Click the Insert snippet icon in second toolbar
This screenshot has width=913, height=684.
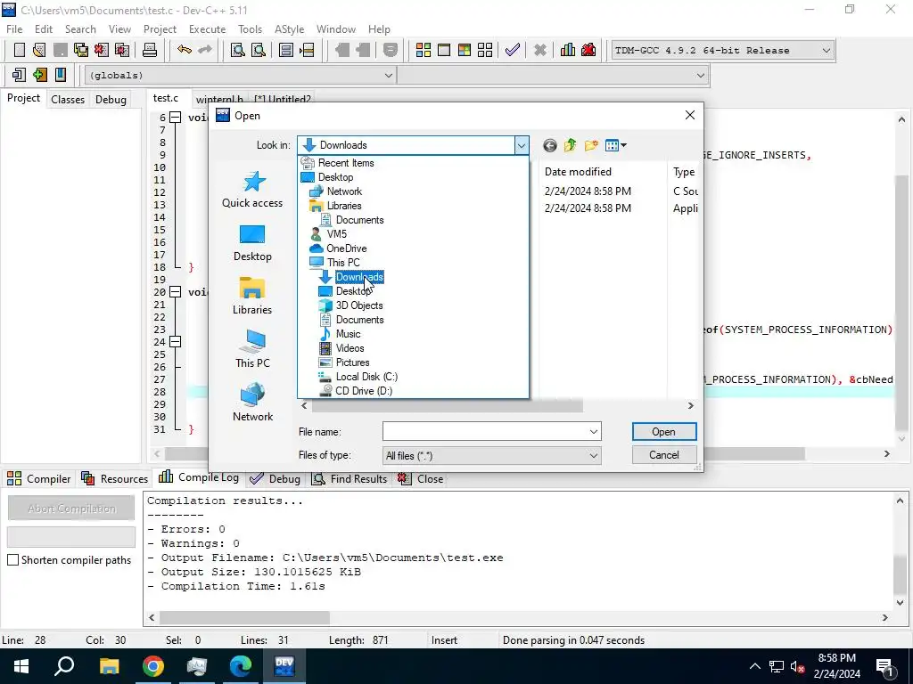pyautogui.click(x=19, y=75)
